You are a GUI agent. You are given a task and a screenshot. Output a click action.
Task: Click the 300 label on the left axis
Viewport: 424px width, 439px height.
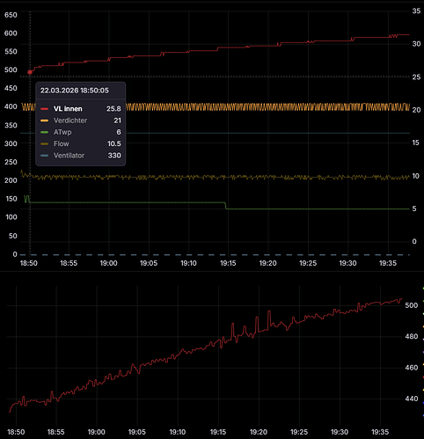click(x=11, y=143)
